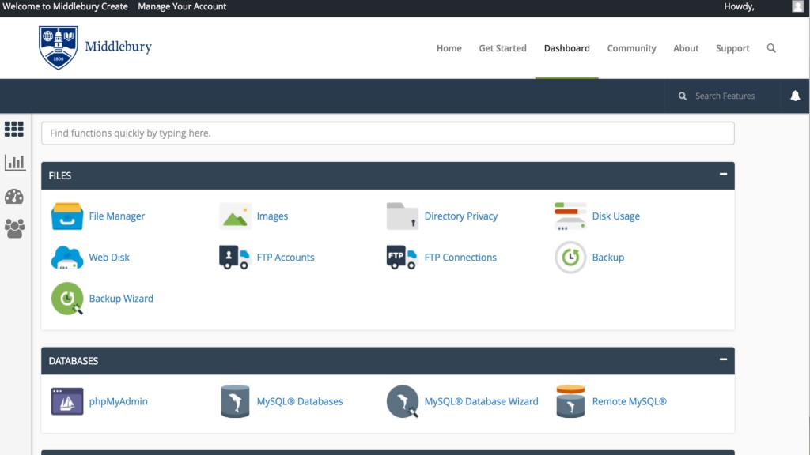The height and width of the screenshot is (455, 810).
Task: Select the statistics bar chart in the sidebar
Action: [x=14, y=162]
